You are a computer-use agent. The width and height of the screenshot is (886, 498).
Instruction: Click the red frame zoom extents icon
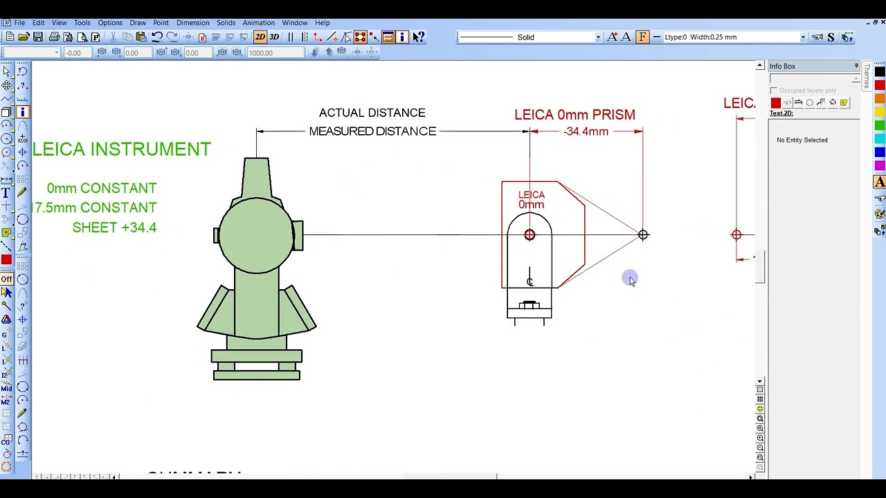tap(361, 37)
